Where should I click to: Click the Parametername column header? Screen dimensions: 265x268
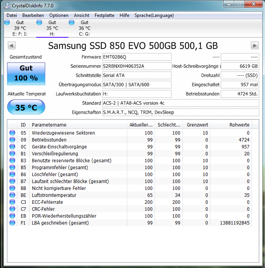[x=78, y=125]
